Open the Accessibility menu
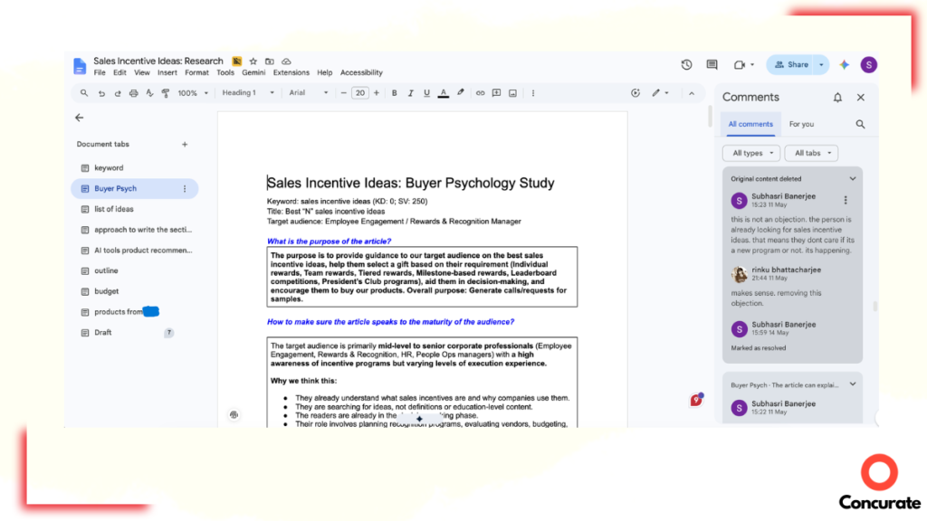 click(x=361, y=72)
